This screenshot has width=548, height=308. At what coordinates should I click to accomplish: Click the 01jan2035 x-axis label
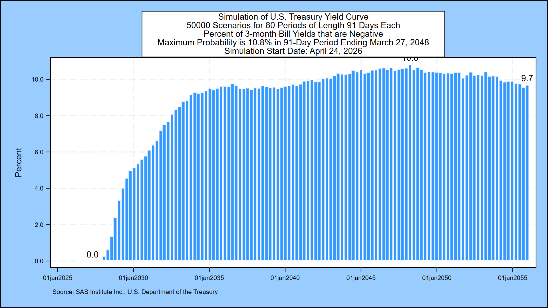209,278
